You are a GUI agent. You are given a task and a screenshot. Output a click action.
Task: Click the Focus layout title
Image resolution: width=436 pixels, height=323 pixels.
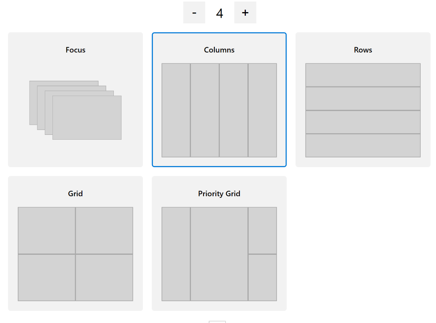click(x=75, y=50)
